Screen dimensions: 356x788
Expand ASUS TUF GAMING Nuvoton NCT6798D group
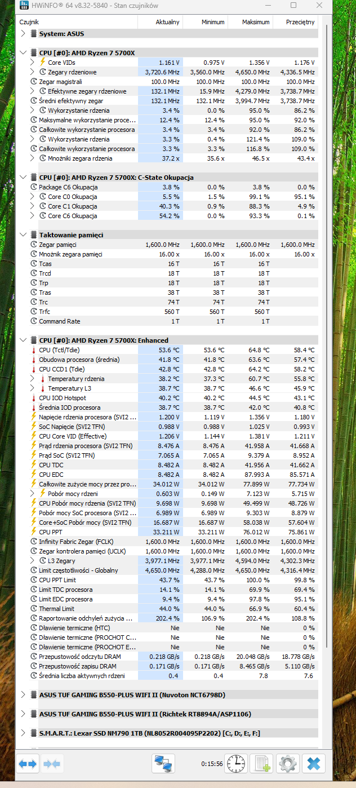pyautogui.click(x=23, y=695)
